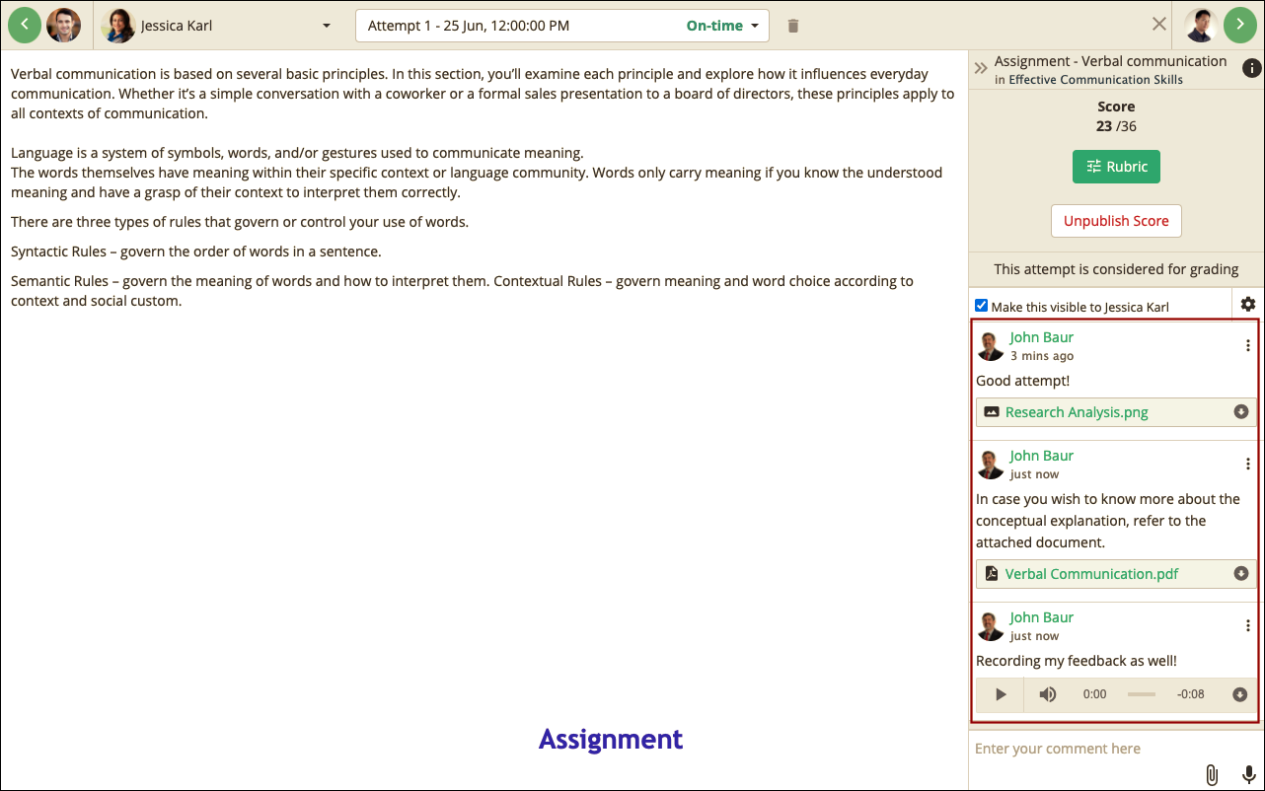Open options menu for attached document comment
Screen dimensions: 1265x791
click(x=1248, y=464)
